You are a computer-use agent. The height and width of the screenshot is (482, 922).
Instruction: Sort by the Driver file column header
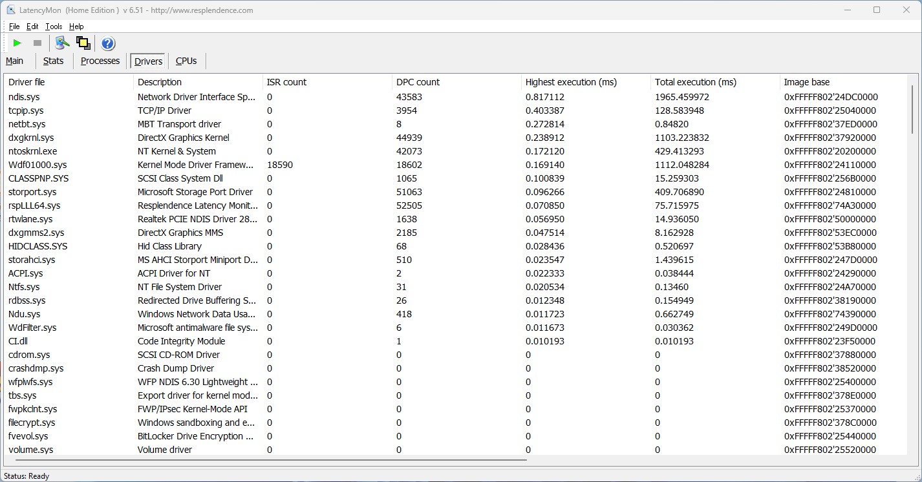tap(69, 82)
